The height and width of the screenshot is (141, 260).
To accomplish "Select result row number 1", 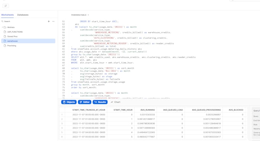I will click(x=62, y=115).
